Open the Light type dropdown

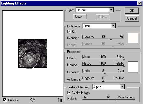113,26
